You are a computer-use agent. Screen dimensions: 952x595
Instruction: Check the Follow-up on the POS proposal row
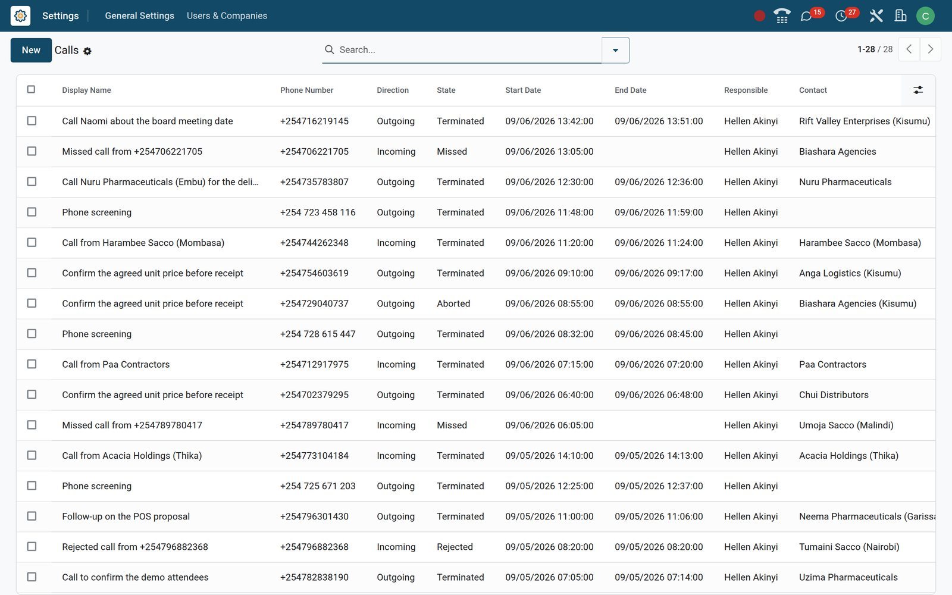point(32,516)
